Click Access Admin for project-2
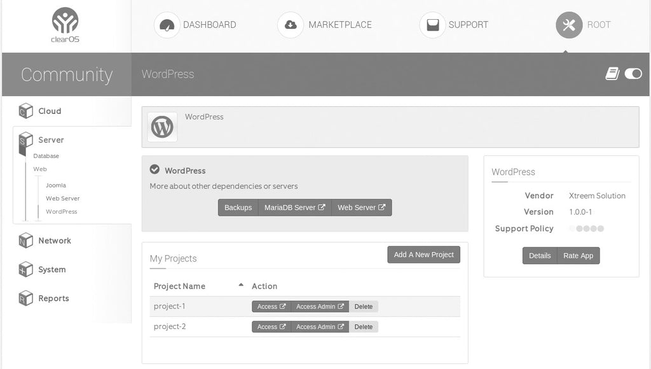The image size is (651, 369). click(x=320, y=327)
